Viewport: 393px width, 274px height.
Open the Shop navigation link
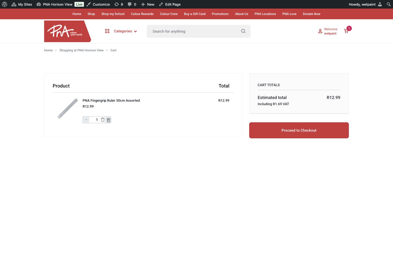(x=91, y=14)
